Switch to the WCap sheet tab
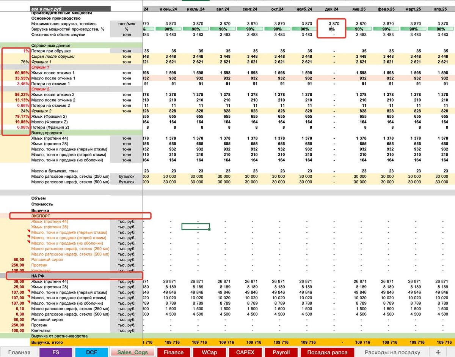This screenshot has width=455, height=357. pyautogui.click(x=209, y=352)
